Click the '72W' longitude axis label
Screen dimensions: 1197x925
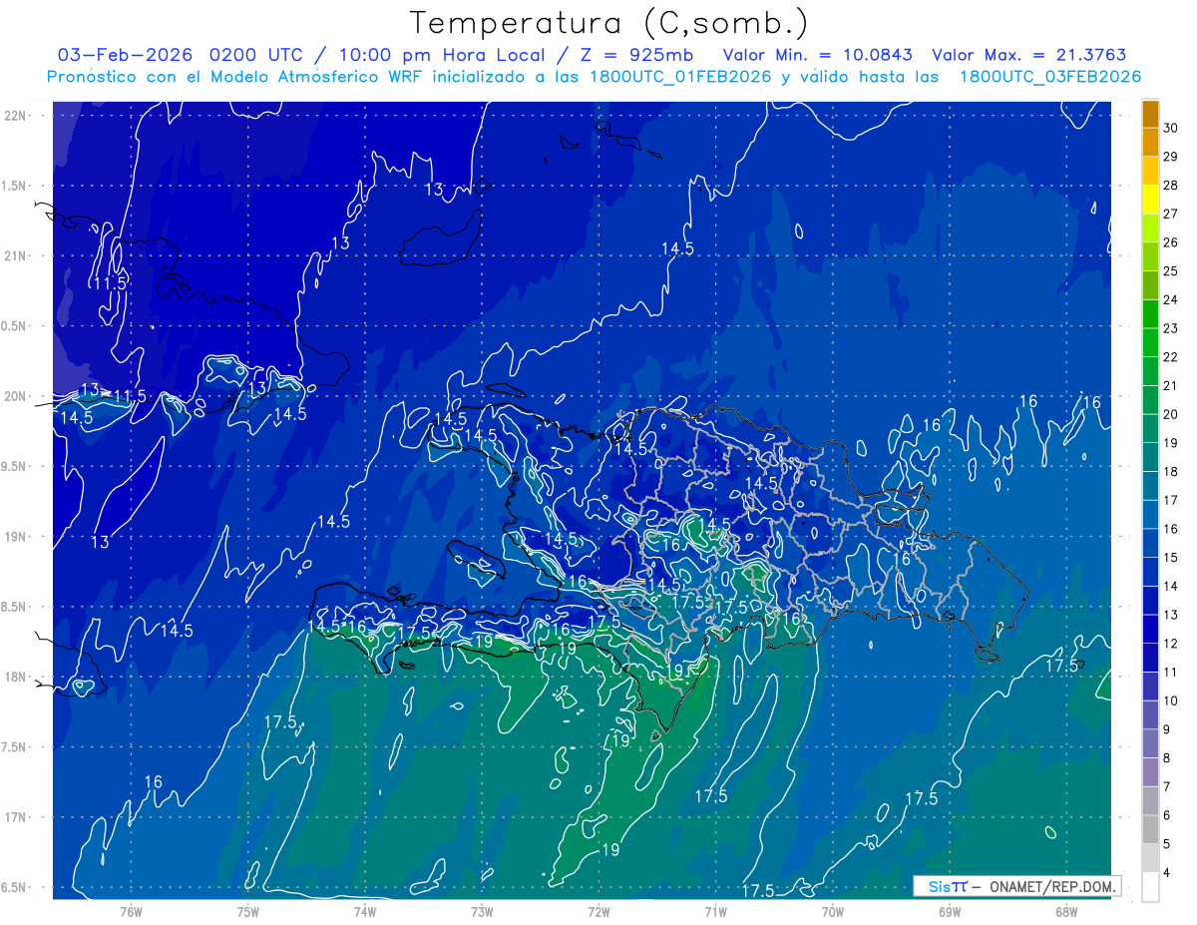tap(598, 911)
